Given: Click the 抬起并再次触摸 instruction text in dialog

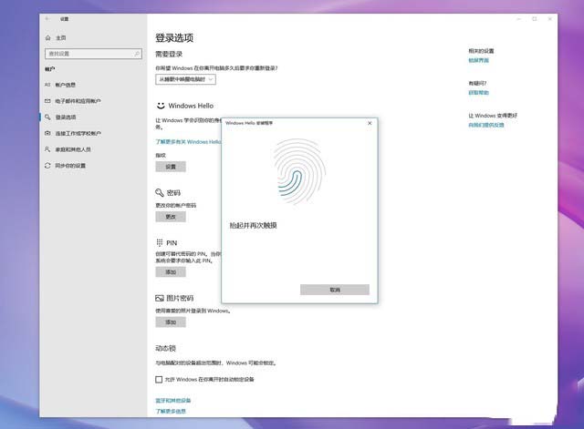Looking at the screenshot, I should (253, 225).
